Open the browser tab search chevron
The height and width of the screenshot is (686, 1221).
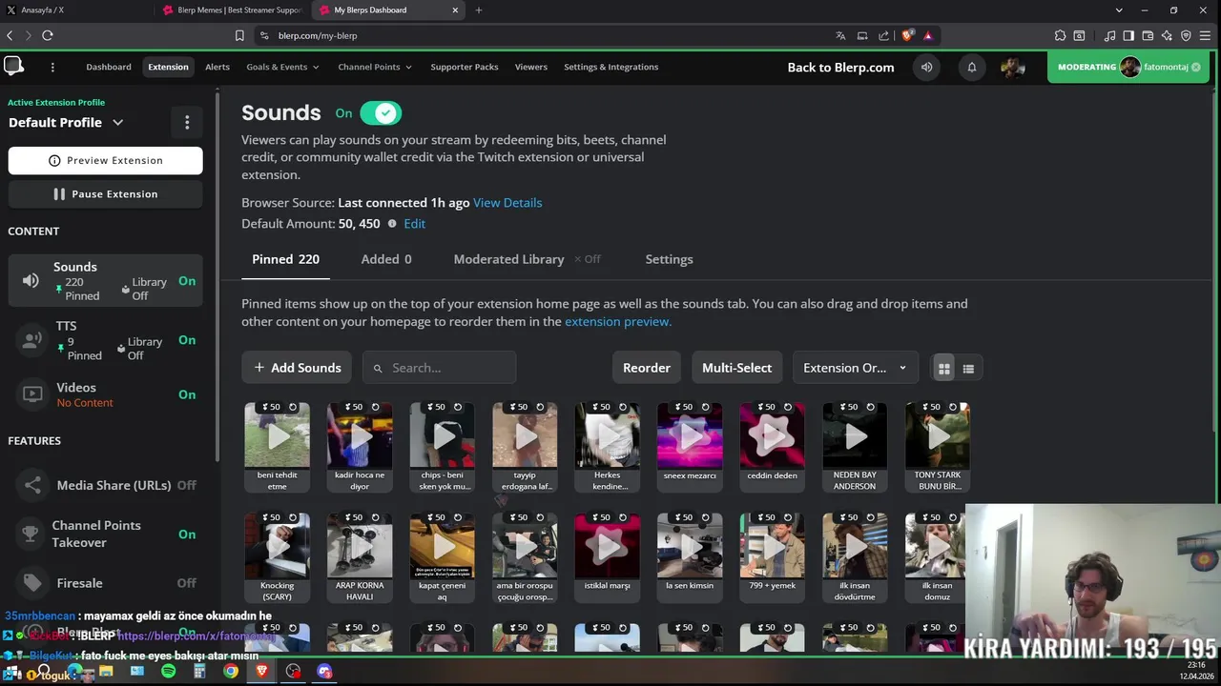[x=1119, y=10]
